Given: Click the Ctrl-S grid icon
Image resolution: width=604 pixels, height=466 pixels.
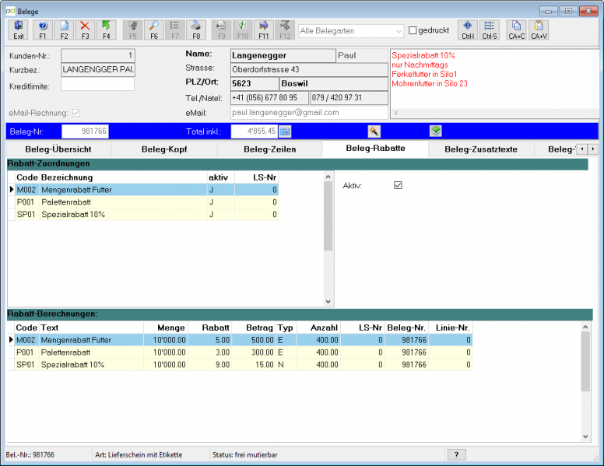Looking at the screenshot, I should coord(490,30).
